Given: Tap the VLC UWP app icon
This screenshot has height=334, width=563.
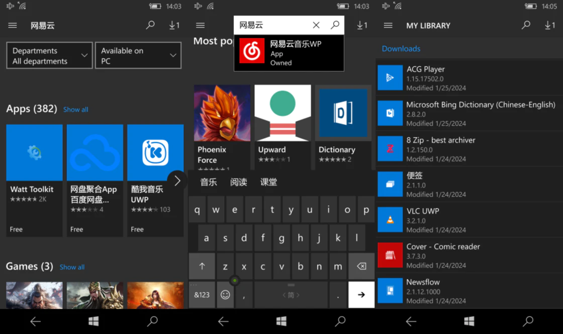Looking at the screenshot, I should (390, 220).
